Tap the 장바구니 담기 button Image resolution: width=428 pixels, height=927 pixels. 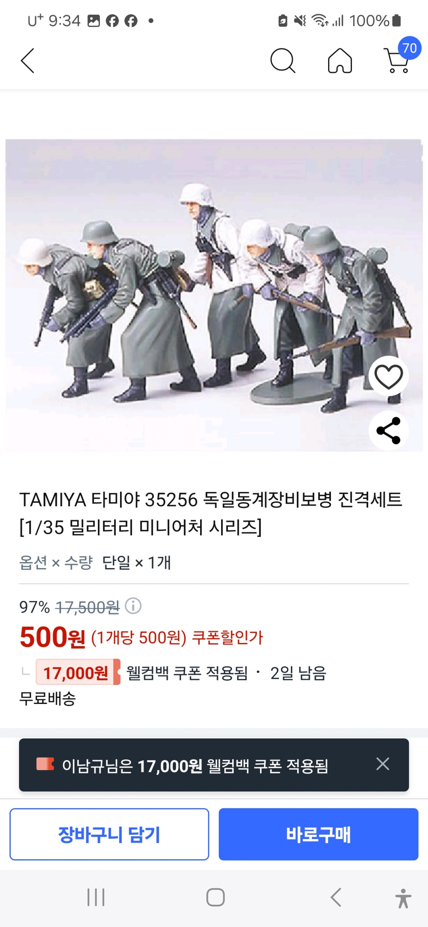[109, 834]
